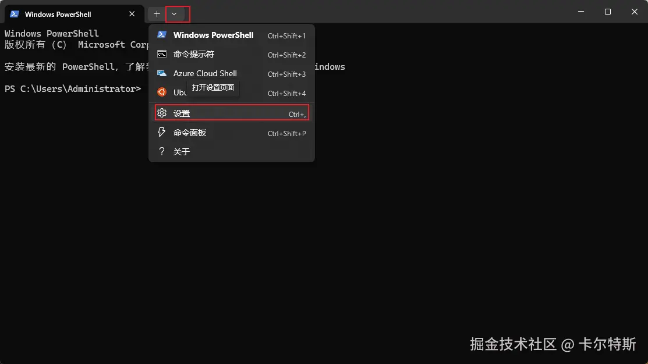
Task: Click the PS C:\Users\Administrator> prompt line
Action: [x=73, y=89]
